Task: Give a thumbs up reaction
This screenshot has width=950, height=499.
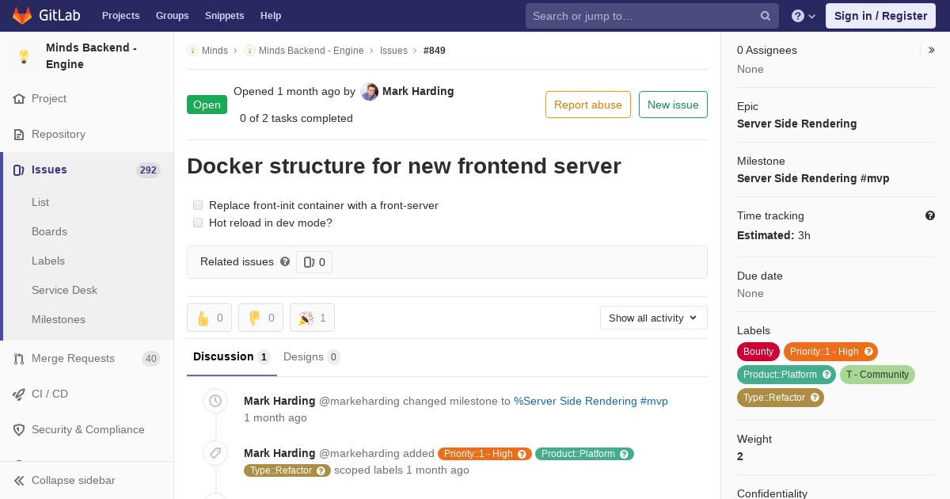Action: click(209, 318)
